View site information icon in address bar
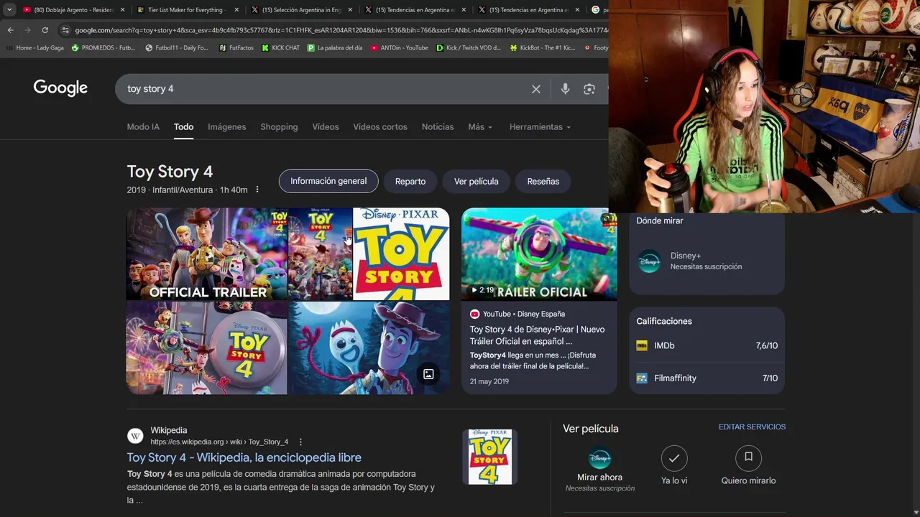 (65, 30)
